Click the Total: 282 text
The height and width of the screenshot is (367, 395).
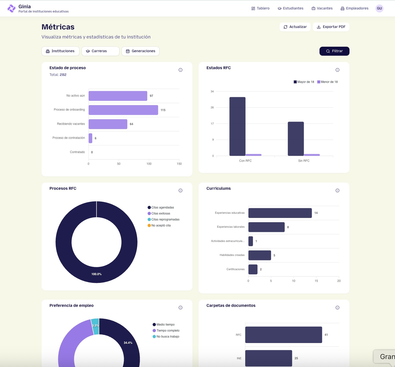pos(58,75)
